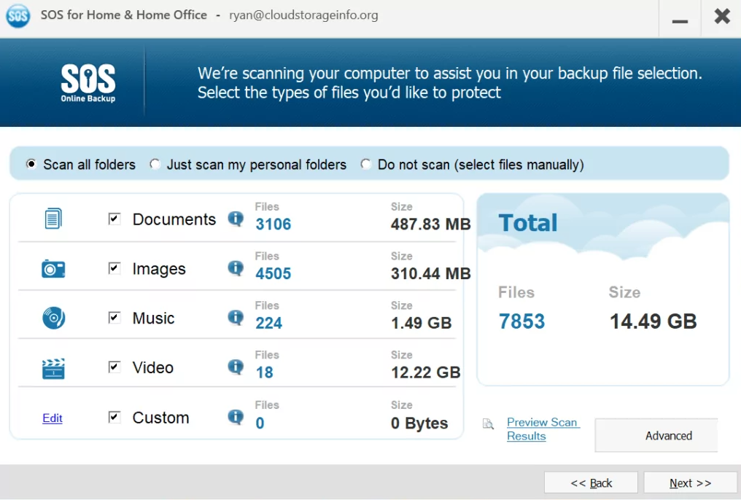The image size is (741, 500).
Task: Click the Images label
Action: (159, 269)
